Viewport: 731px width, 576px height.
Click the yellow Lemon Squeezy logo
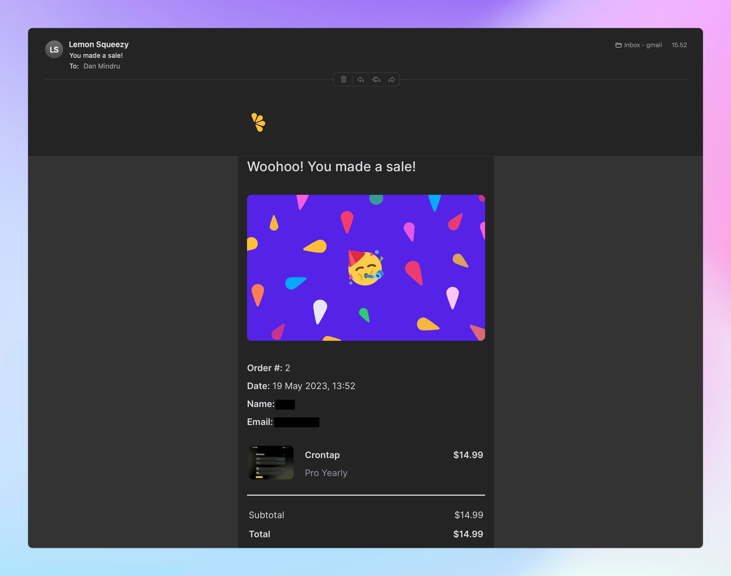259,122
